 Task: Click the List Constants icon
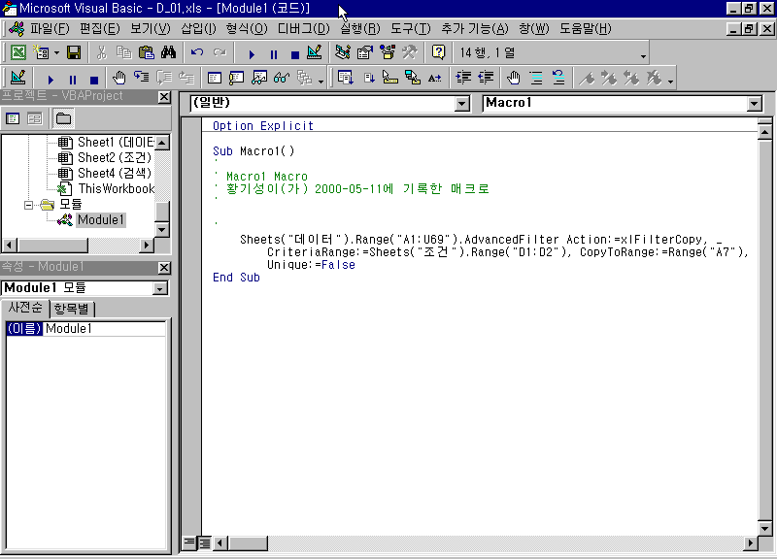368,78
